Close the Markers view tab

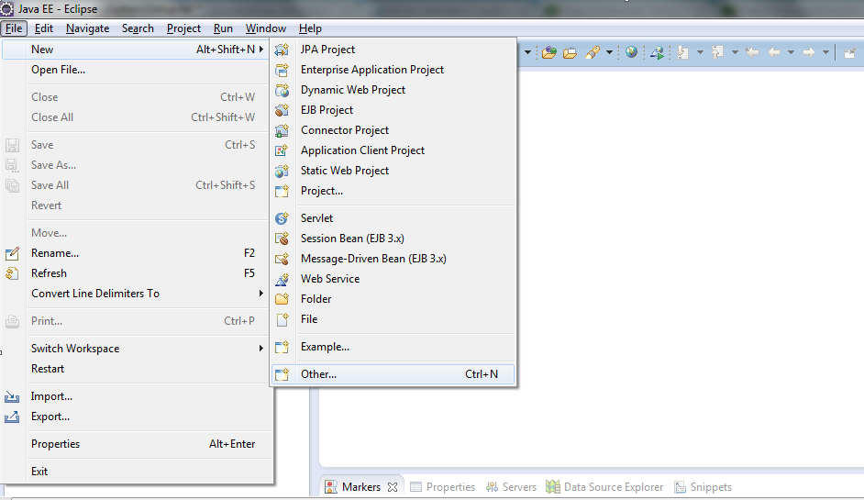click(393, 487)
